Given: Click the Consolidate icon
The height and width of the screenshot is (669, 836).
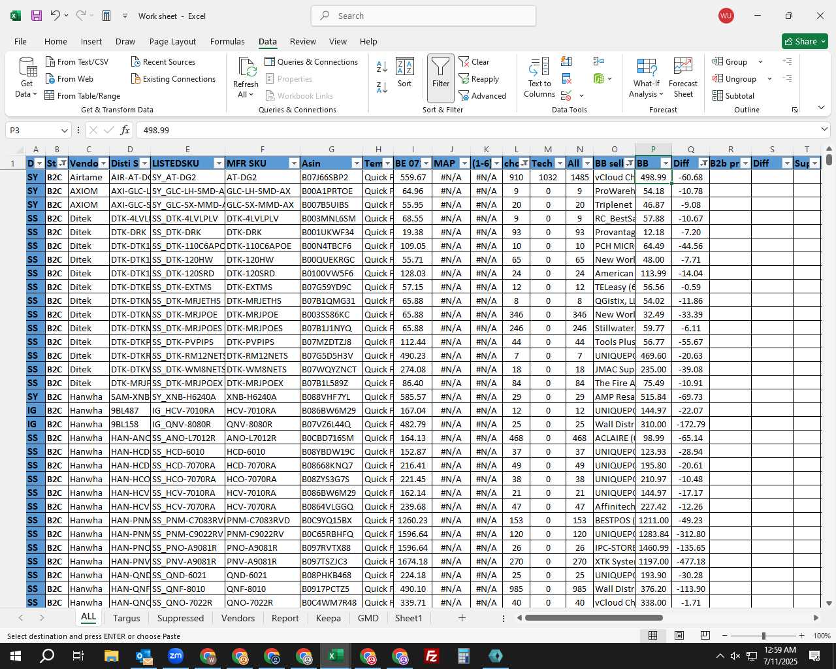Looking at the screenshot, I should point(598,61).
